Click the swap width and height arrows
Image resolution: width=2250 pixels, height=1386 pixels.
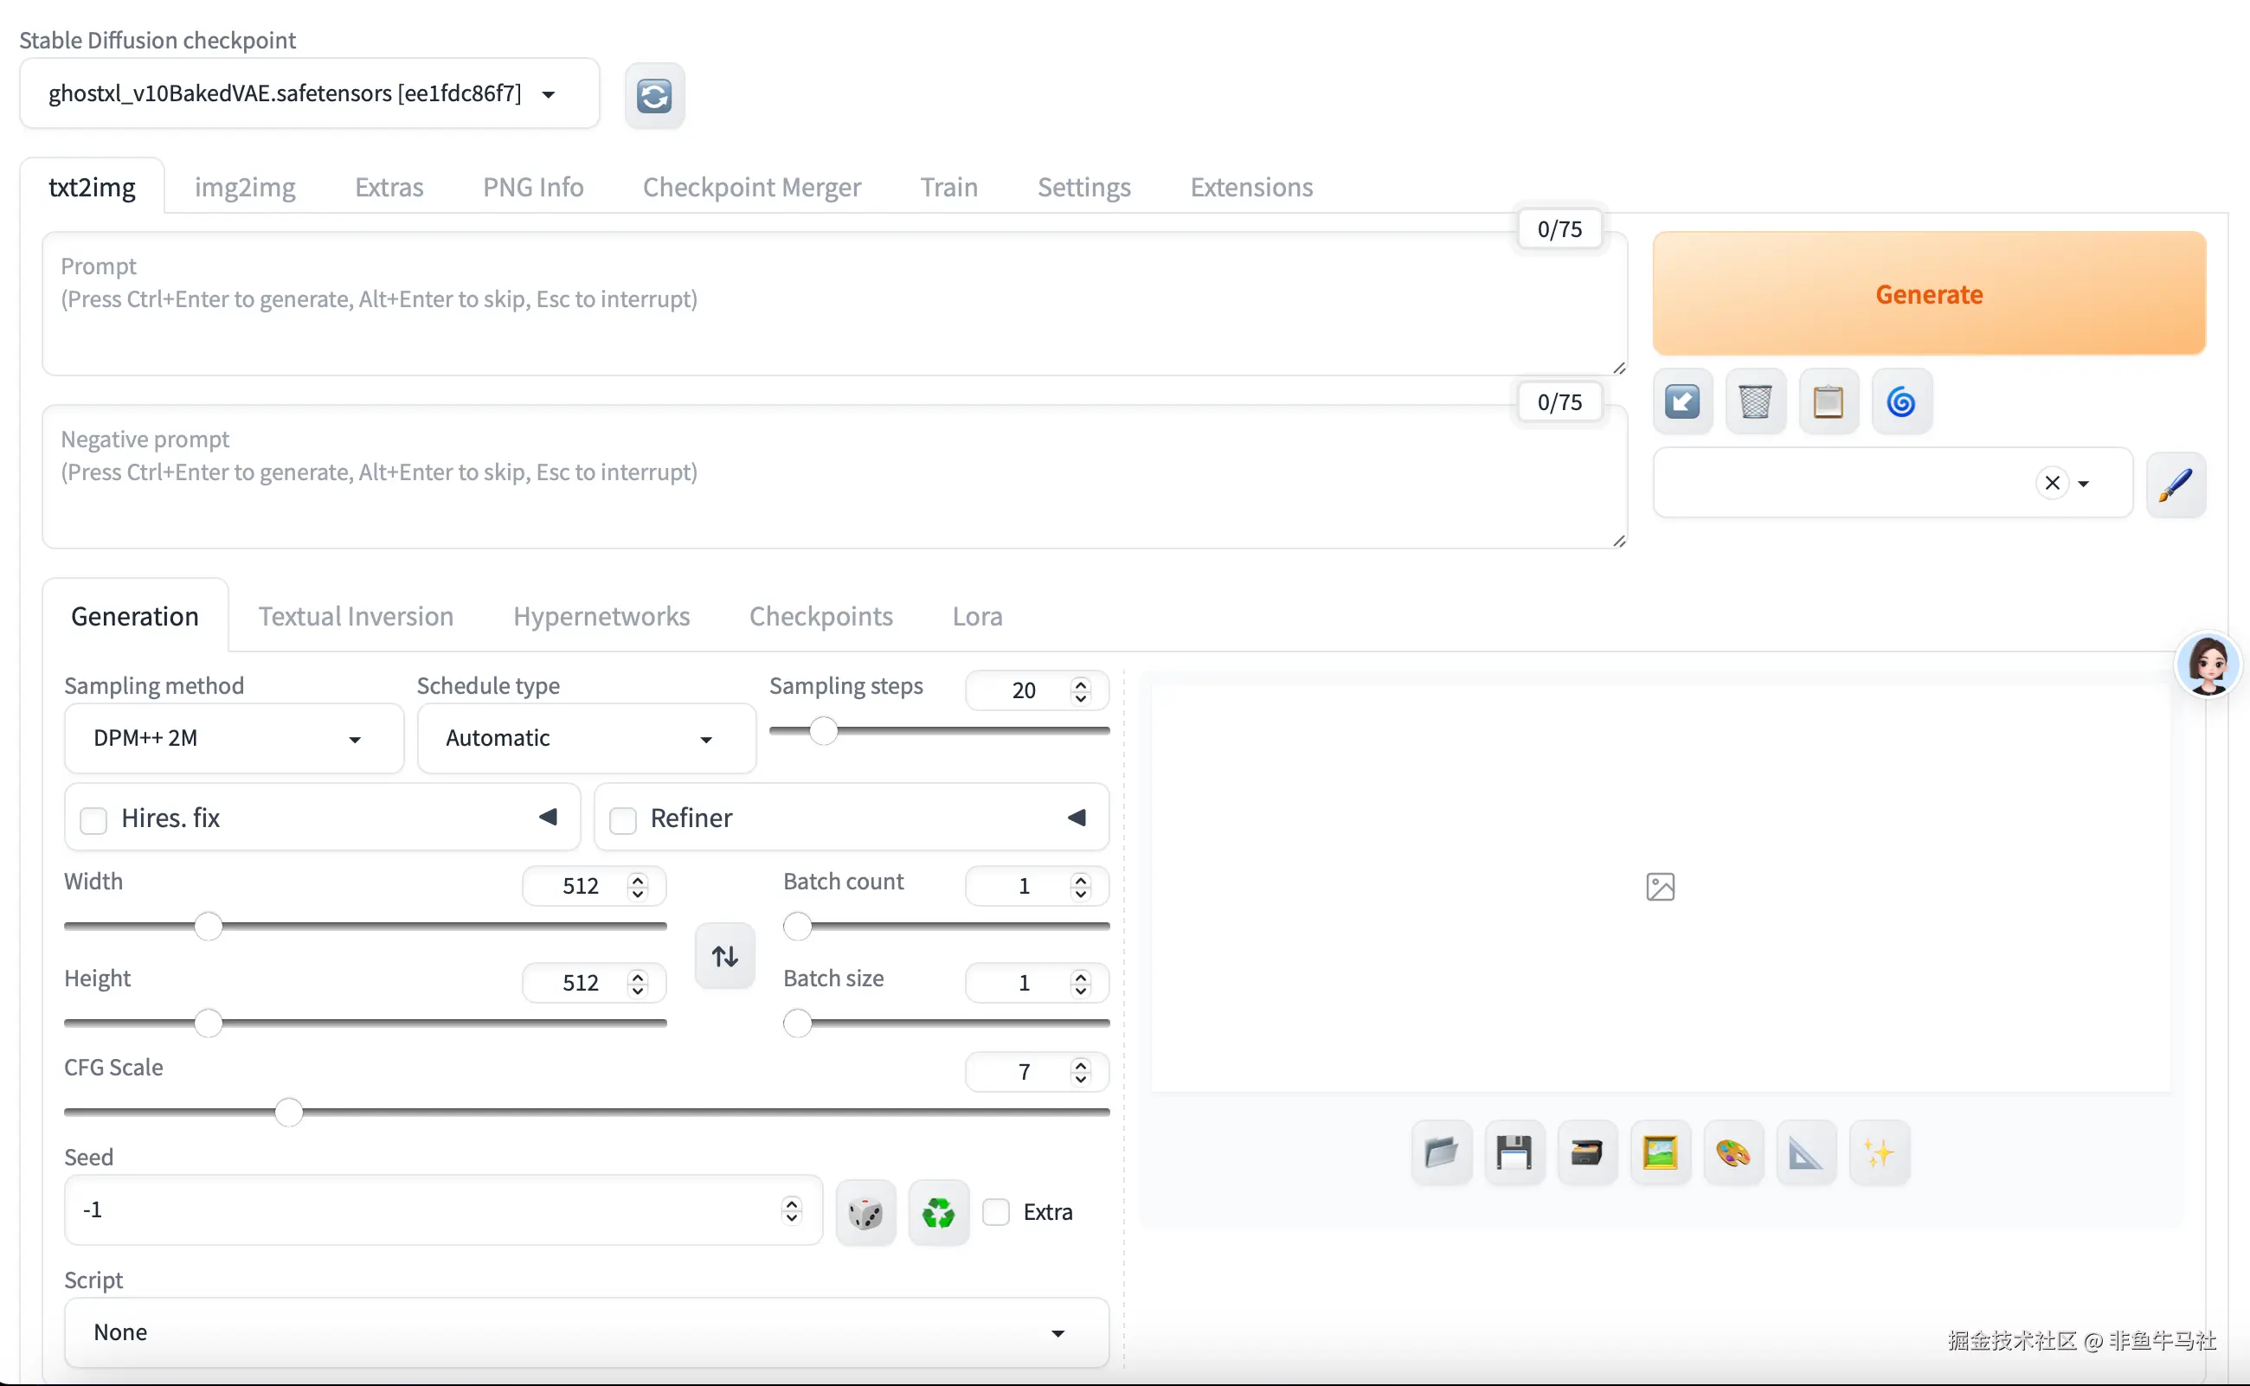724,956
